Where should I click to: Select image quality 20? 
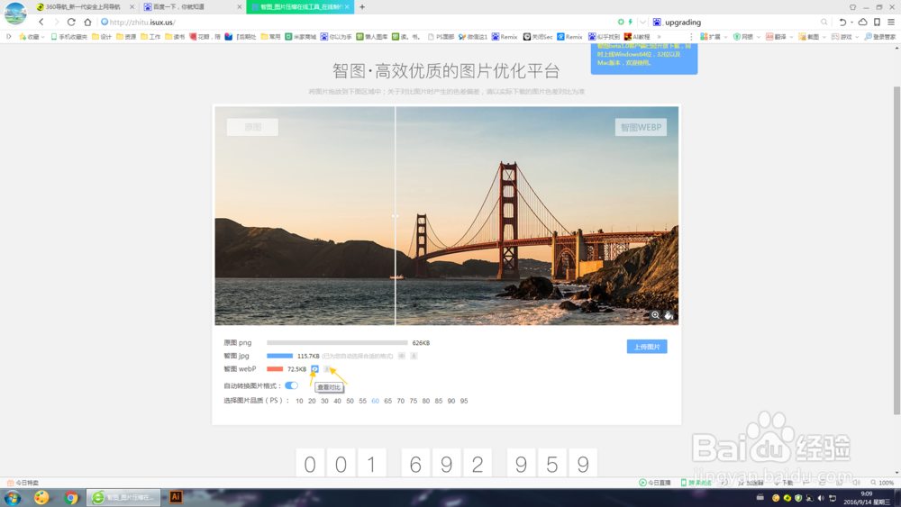click(x=312, y=401)
